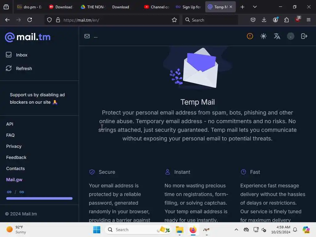This screenshot has width=316, height=237.
Task: Open the language translation menu
Action: pos(277,36)
